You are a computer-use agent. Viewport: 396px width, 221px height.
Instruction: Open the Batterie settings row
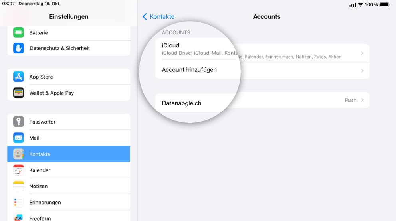tap(69, 33)
